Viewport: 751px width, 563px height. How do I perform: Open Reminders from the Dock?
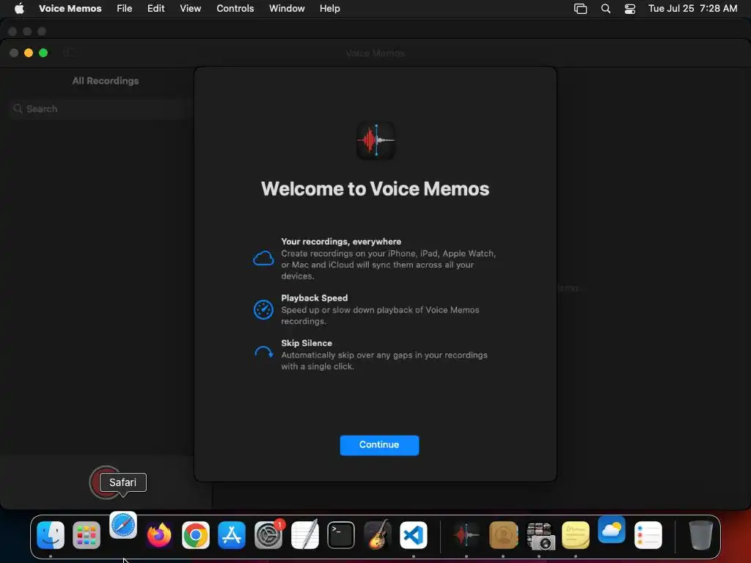coord(648,534)
